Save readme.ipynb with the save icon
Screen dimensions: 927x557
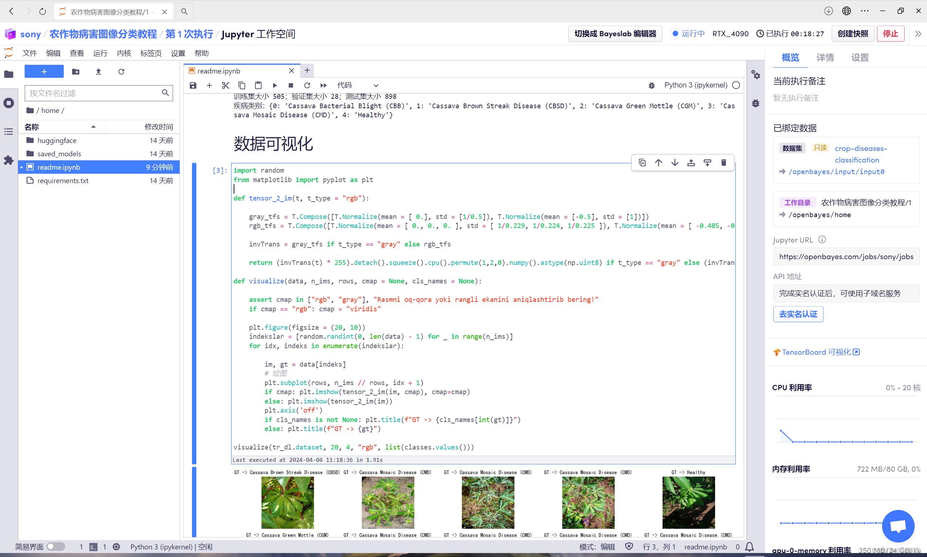click(193, 85)
